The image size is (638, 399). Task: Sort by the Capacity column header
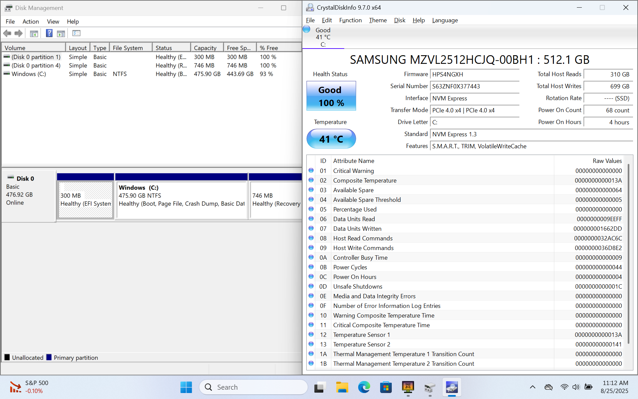207,48
